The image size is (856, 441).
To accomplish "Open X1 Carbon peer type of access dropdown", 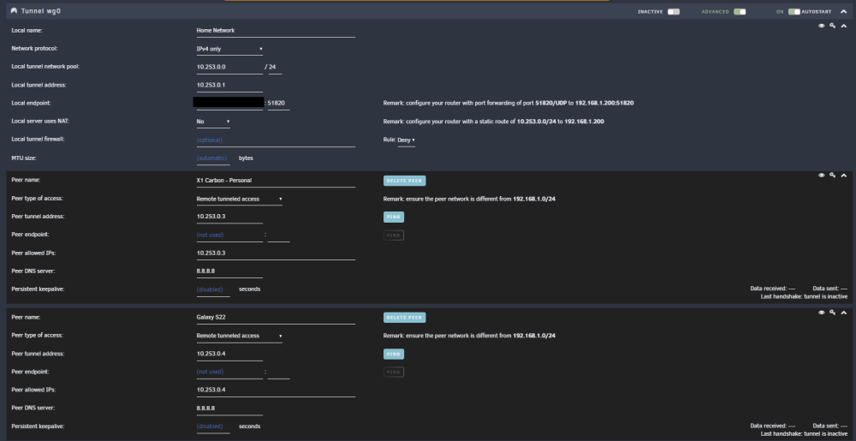I will click(239, 200).
